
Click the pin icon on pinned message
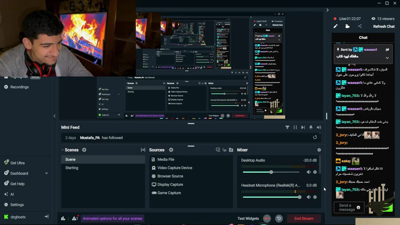(338, 50)
